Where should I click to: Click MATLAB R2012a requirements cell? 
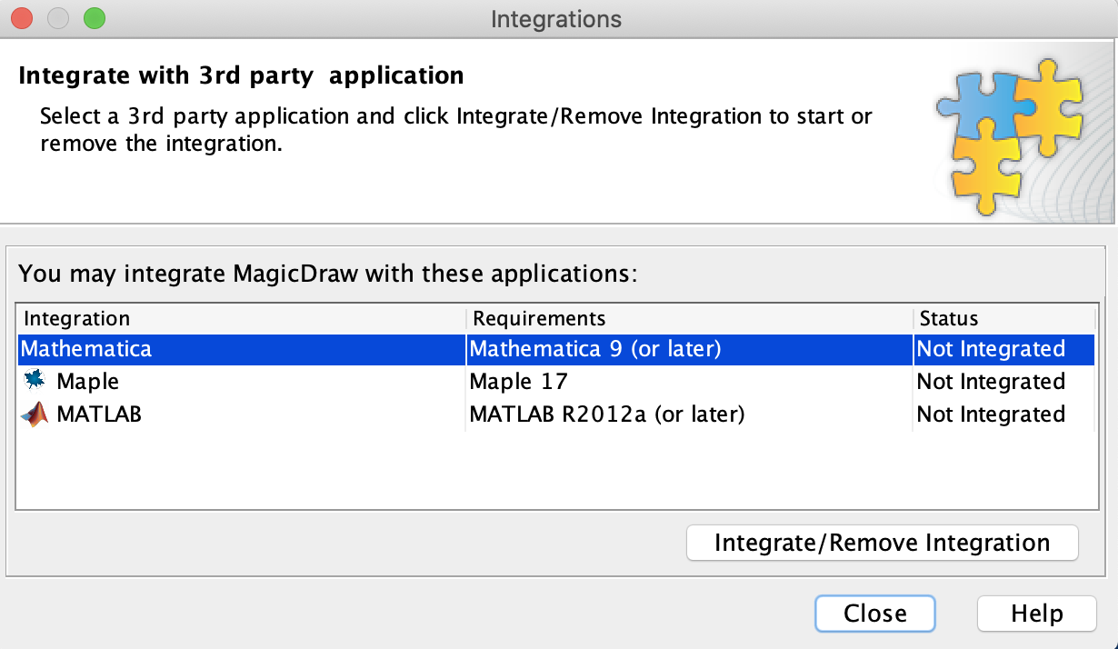click(606, 414)
